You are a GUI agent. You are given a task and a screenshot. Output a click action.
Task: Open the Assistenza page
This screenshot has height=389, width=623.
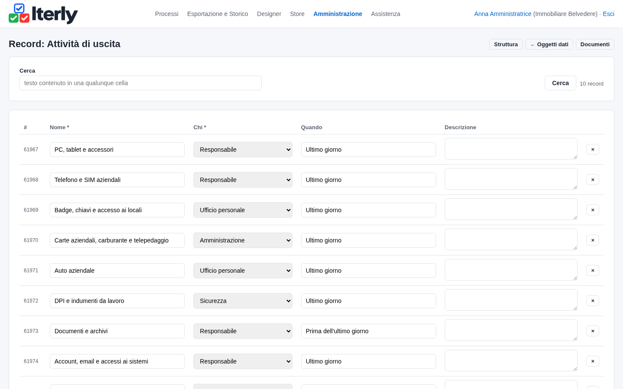click(385, 14)
